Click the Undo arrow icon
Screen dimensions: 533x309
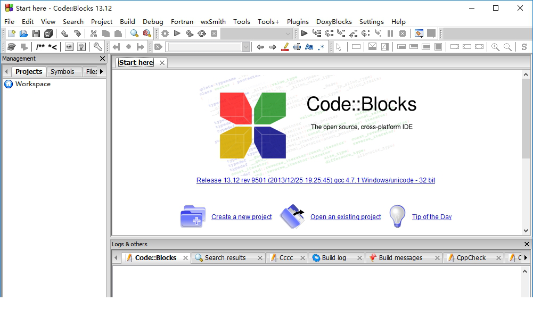(64, 34)
